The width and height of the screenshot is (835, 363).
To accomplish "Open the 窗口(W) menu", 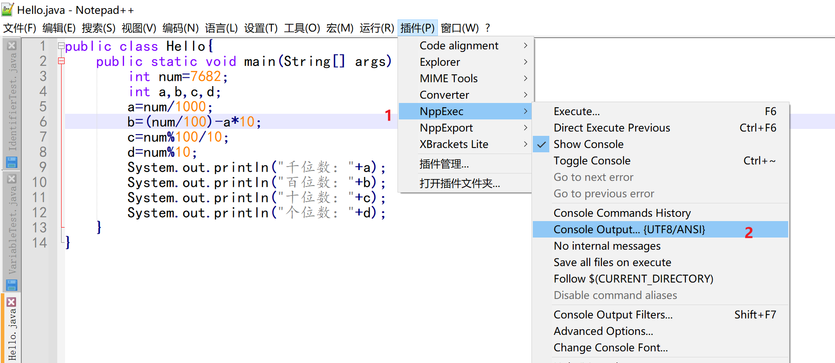I will (x=460, y=28).
